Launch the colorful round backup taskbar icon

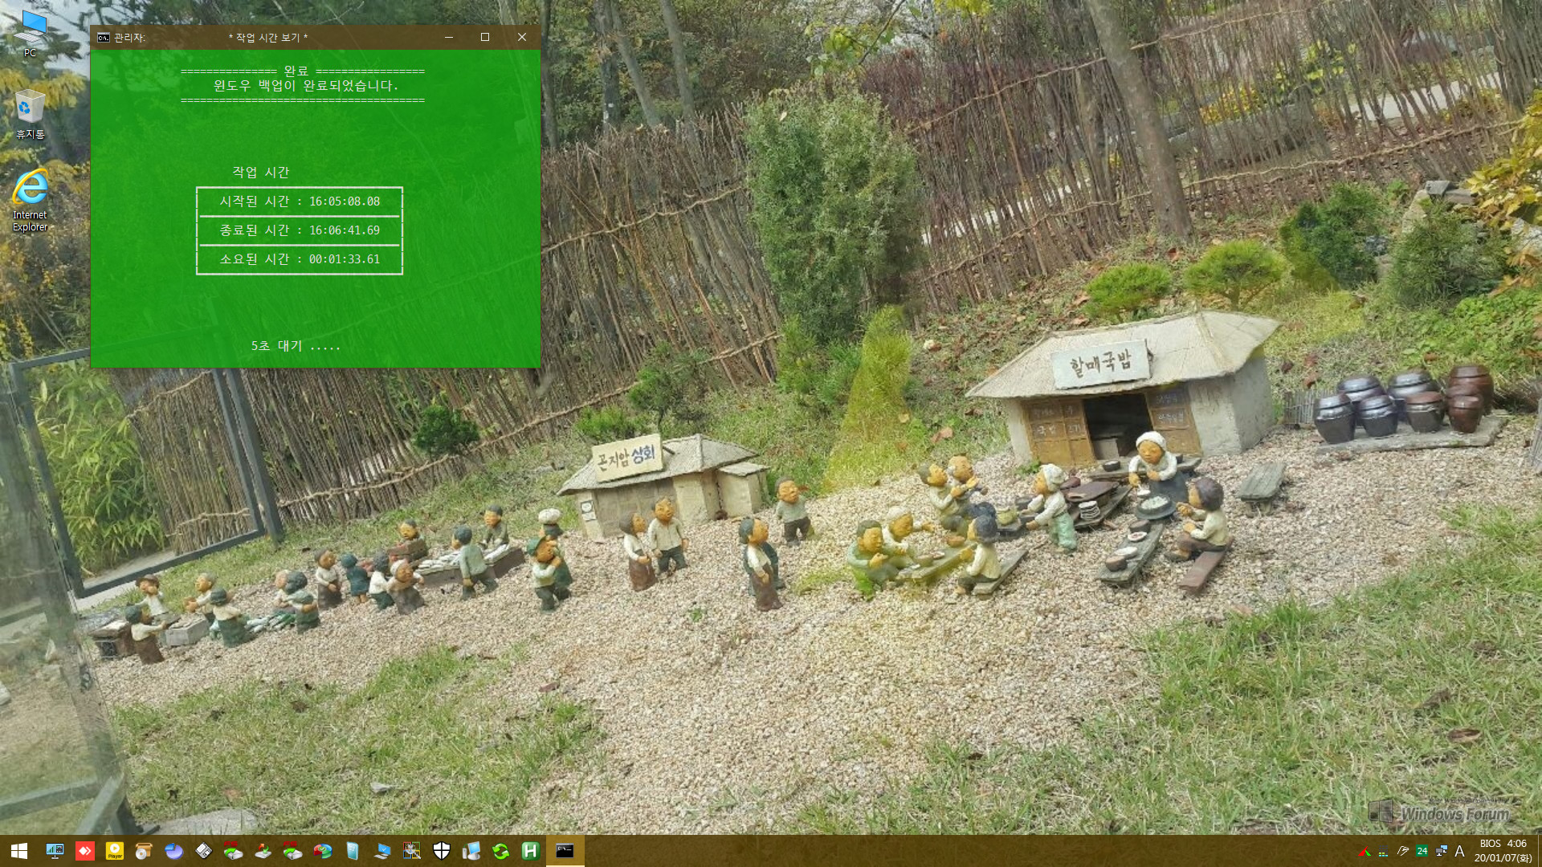(323, 851)
